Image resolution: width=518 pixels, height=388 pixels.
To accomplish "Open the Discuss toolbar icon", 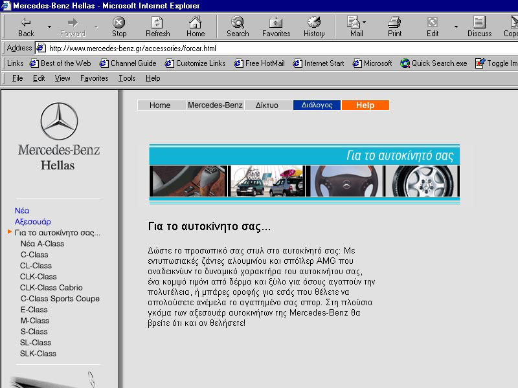I will tap(479, 23).
